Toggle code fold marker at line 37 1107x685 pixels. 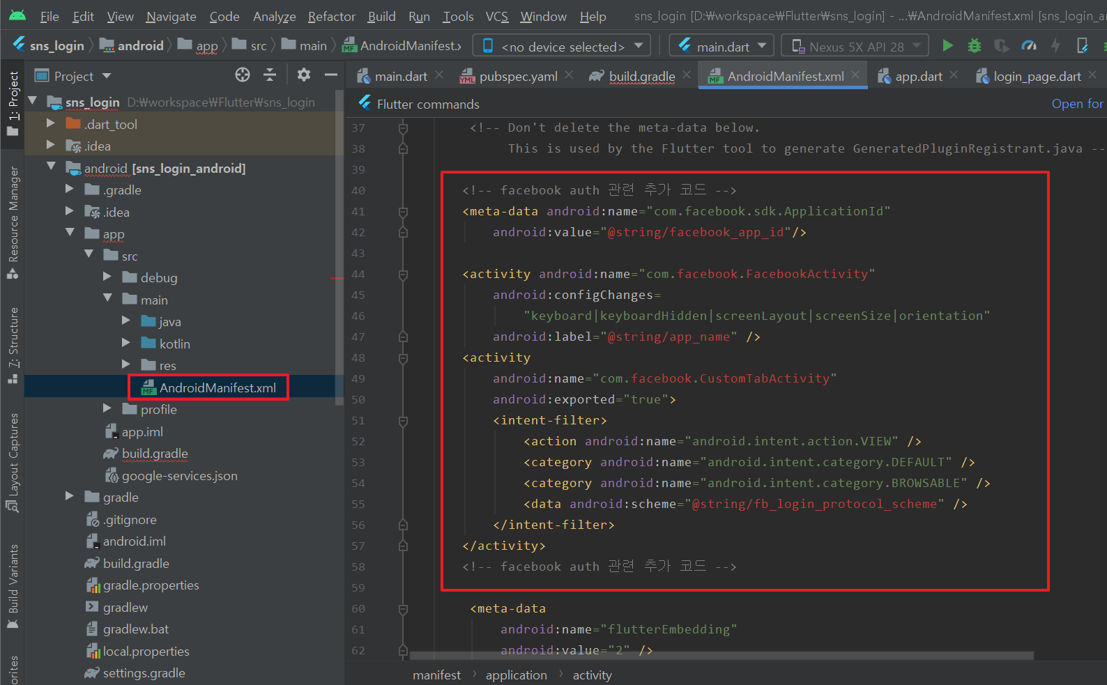point(403,128)
